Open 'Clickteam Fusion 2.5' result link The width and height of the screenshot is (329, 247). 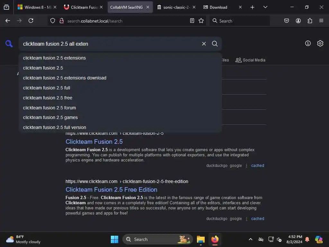[x=94, y=142]
